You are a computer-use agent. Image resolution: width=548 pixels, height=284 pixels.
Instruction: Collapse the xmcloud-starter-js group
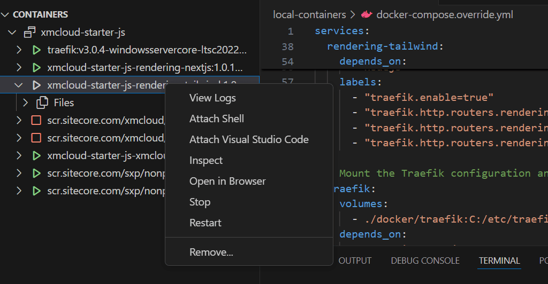tap(12, 33)
